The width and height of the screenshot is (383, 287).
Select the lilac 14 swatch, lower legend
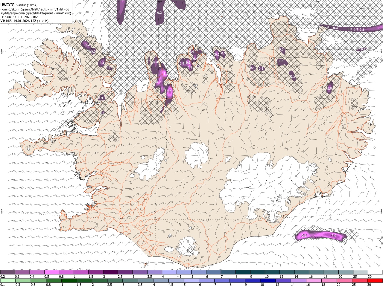click(298, 280)
